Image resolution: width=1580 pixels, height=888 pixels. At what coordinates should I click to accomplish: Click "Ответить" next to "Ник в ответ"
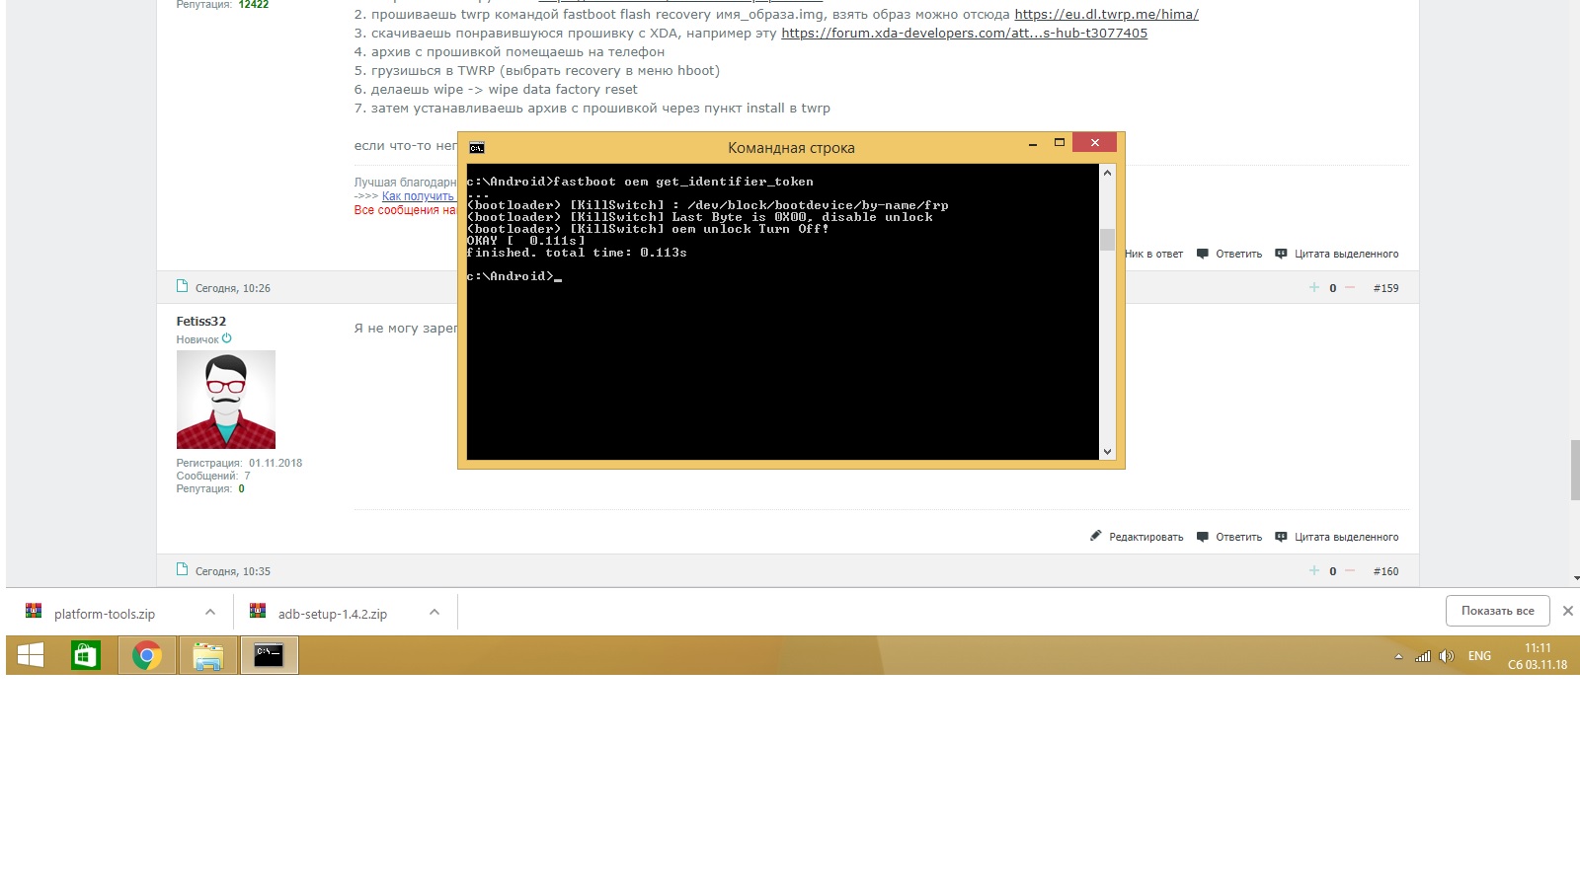coord(1229,254)
